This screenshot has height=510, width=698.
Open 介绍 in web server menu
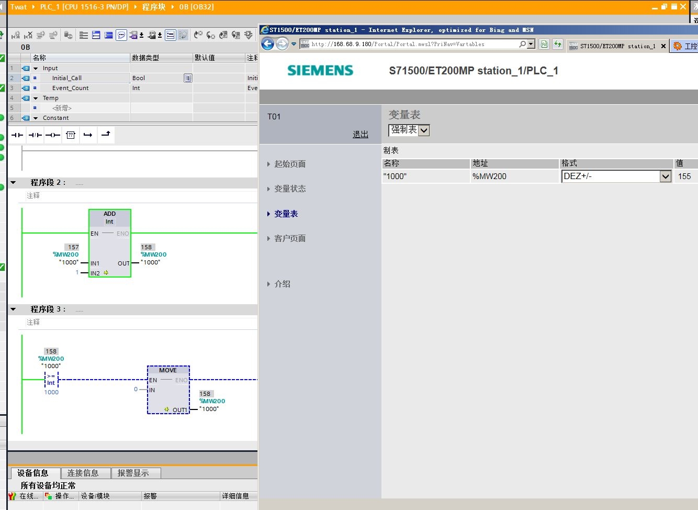click(x=282, y=284)
